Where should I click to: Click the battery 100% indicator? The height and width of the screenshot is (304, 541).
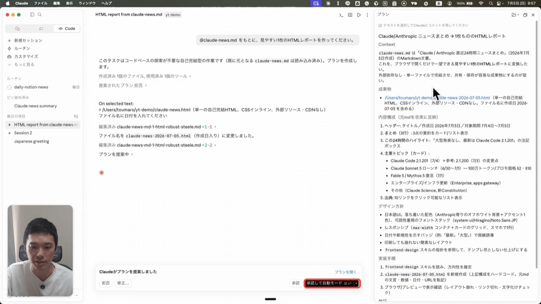(x=465, y=3)
